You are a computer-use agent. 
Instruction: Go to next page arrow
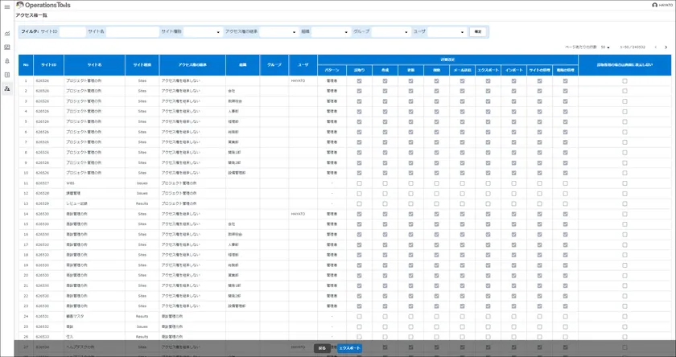pyautogui.click(x=666, y=47)
